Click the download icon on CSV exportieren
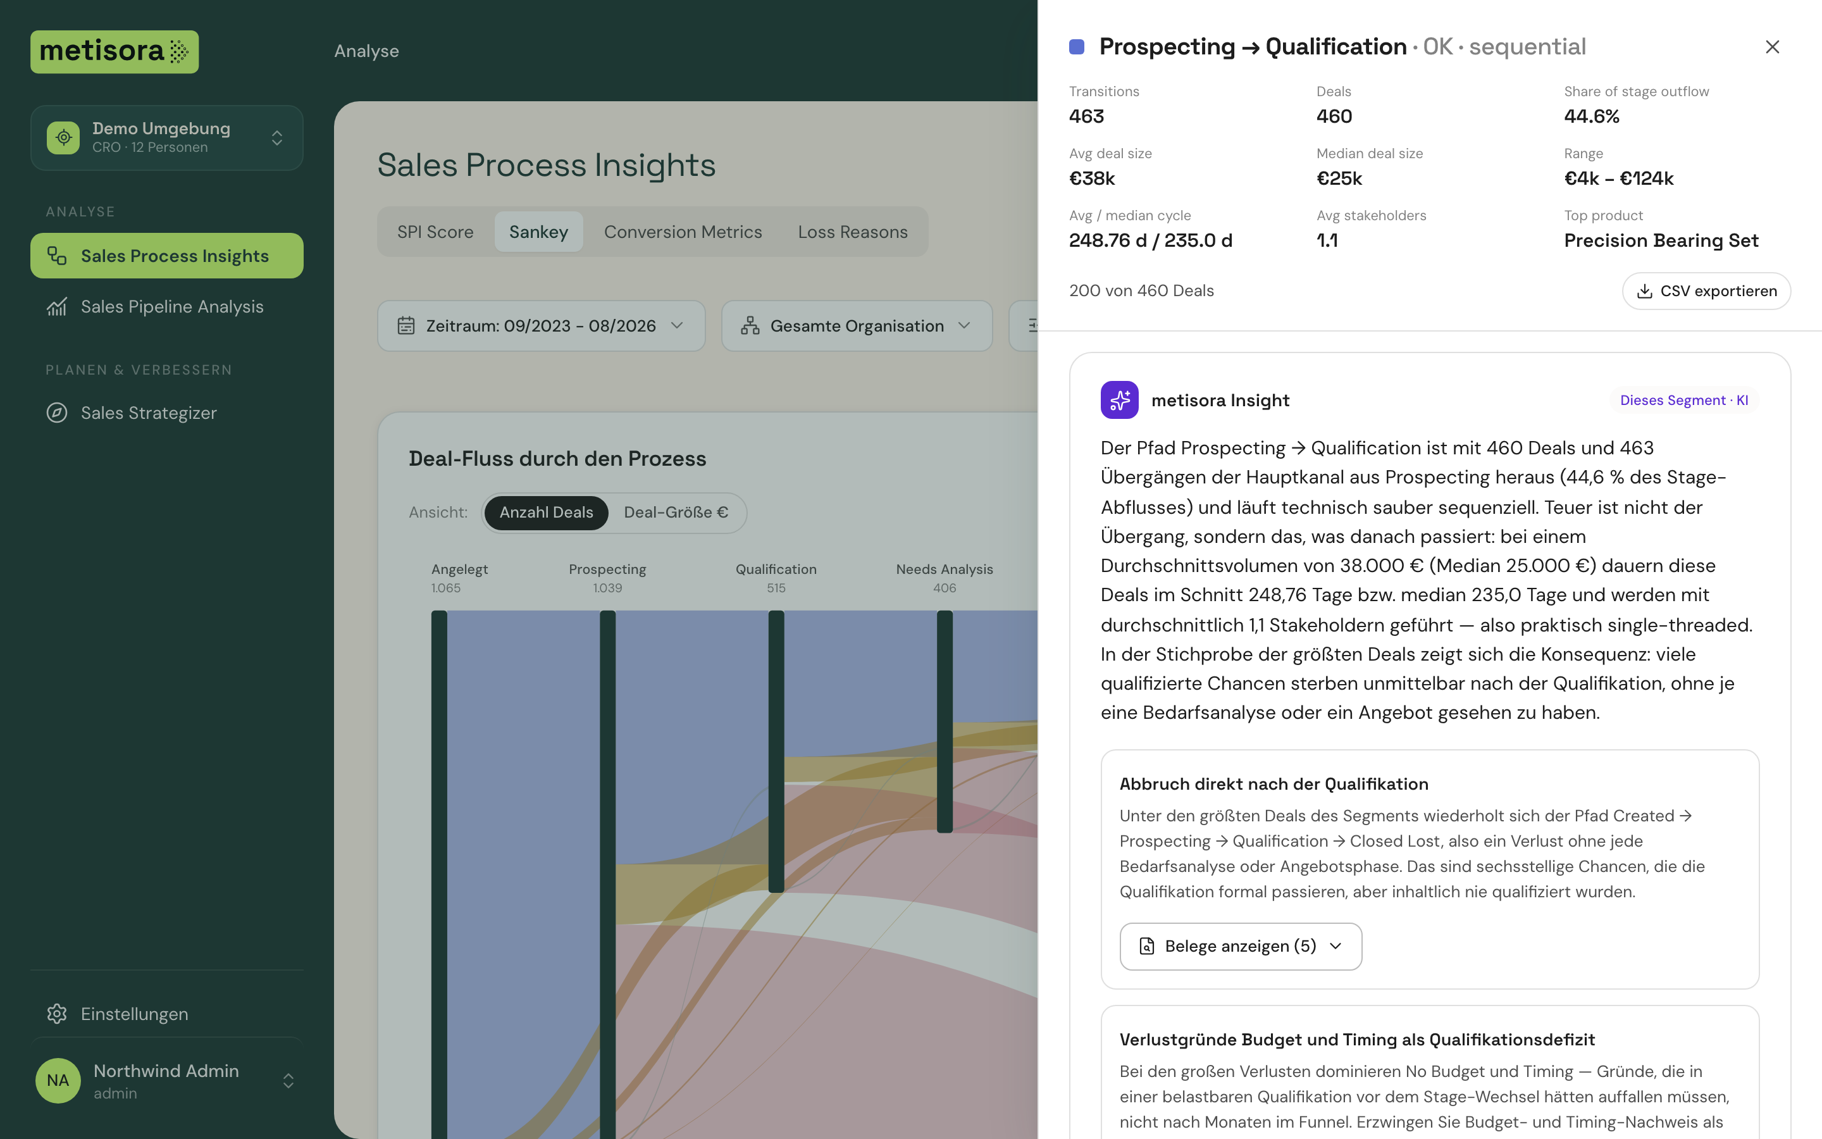Image resolution: width=1822 pixels, height=1139 pixels. [1645, 291]
